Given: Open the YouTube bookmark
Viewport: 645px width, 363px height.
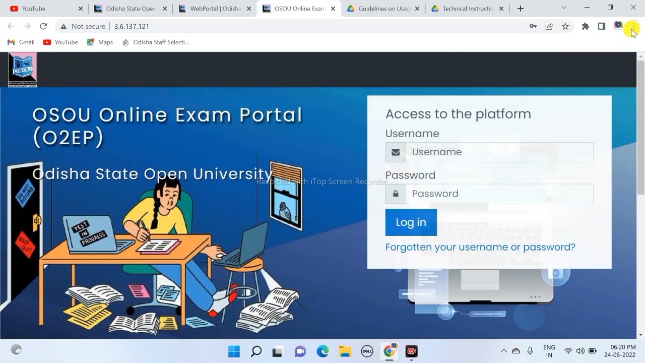Looking at the screenshot, I should [x=60, y=42].
